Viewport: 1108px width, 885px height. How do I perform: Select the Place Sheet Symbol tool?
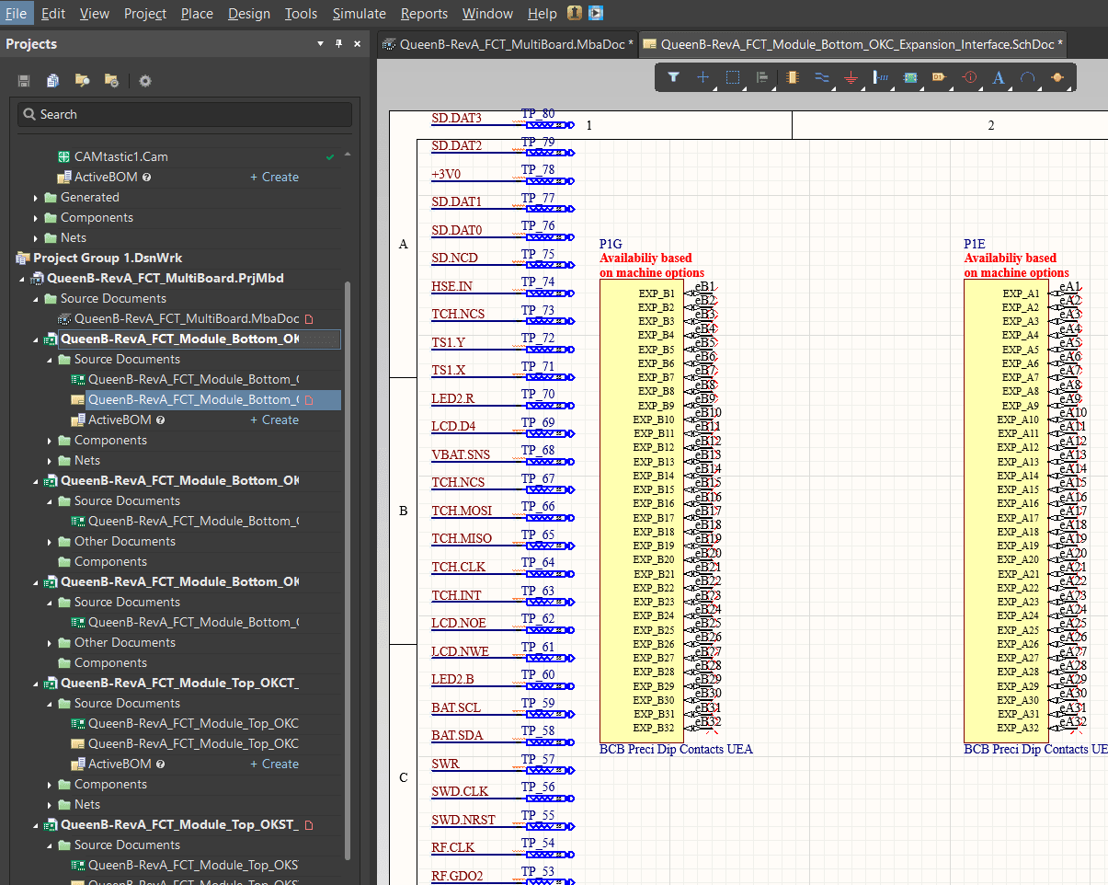[x=910, y=78]
